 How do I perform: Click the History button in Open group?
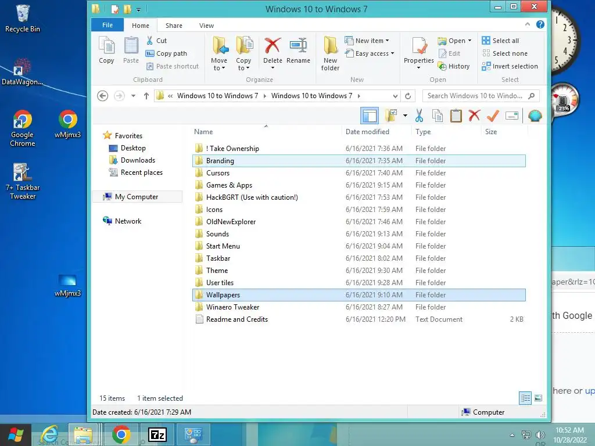point(454,66)
